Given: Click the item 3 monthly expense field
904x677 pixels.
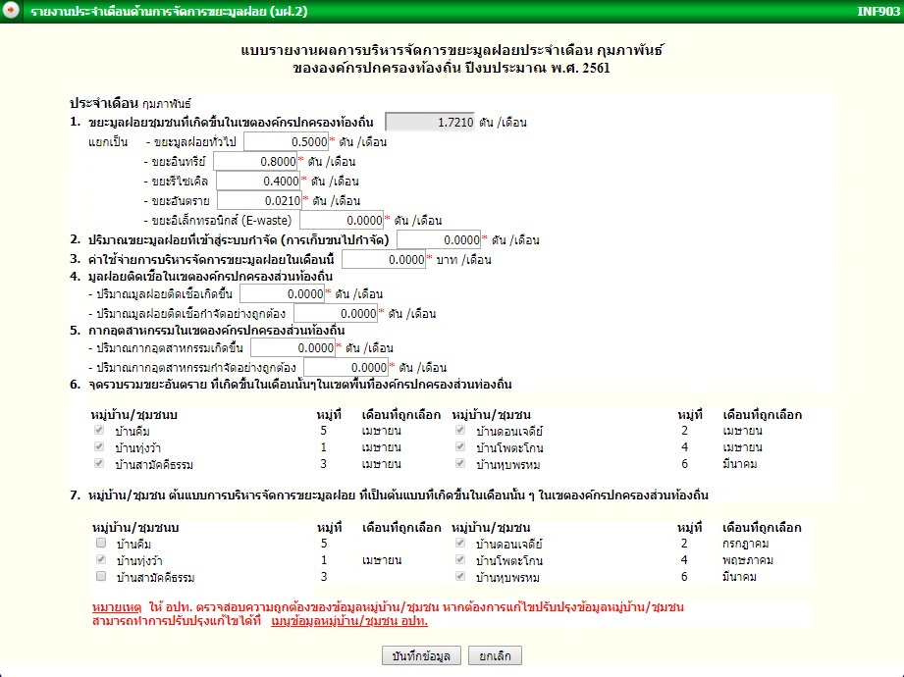Looking at the screenshot, I should tap(384, 259).
